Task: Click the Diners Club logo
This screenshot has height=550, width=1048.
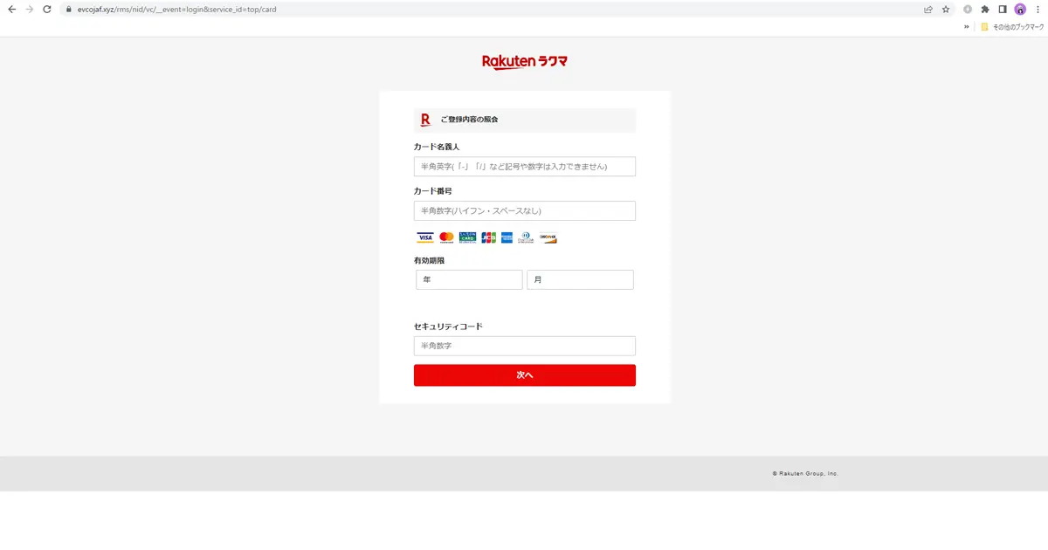Action: point(526,237)
